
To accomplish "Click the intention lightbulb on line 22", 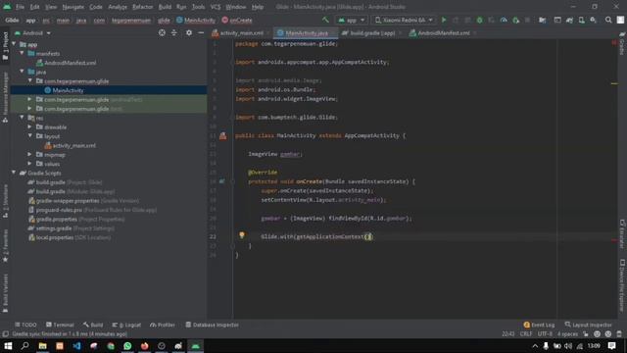I will tap(242, 235).
